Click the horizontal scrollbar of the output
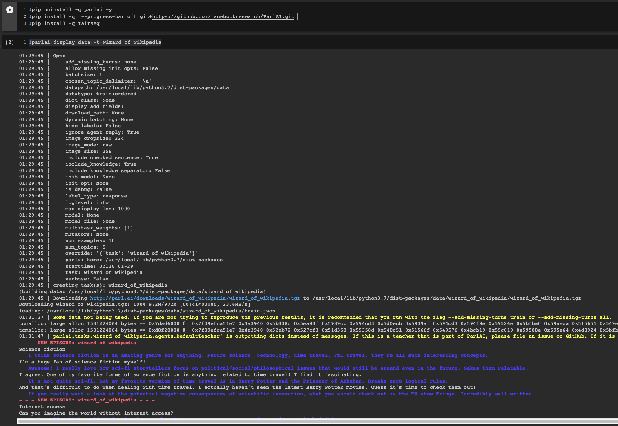This screenshot has width=618, height=426. [317, 422]
